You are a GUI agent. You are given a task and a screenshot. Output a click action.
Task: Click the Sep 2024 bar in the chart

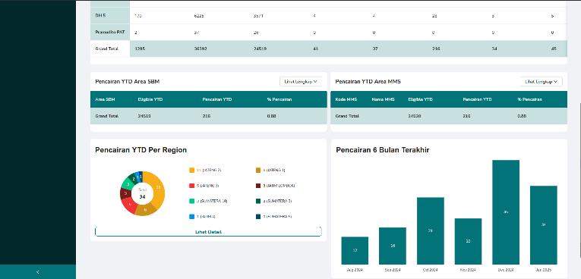(393, 246)
